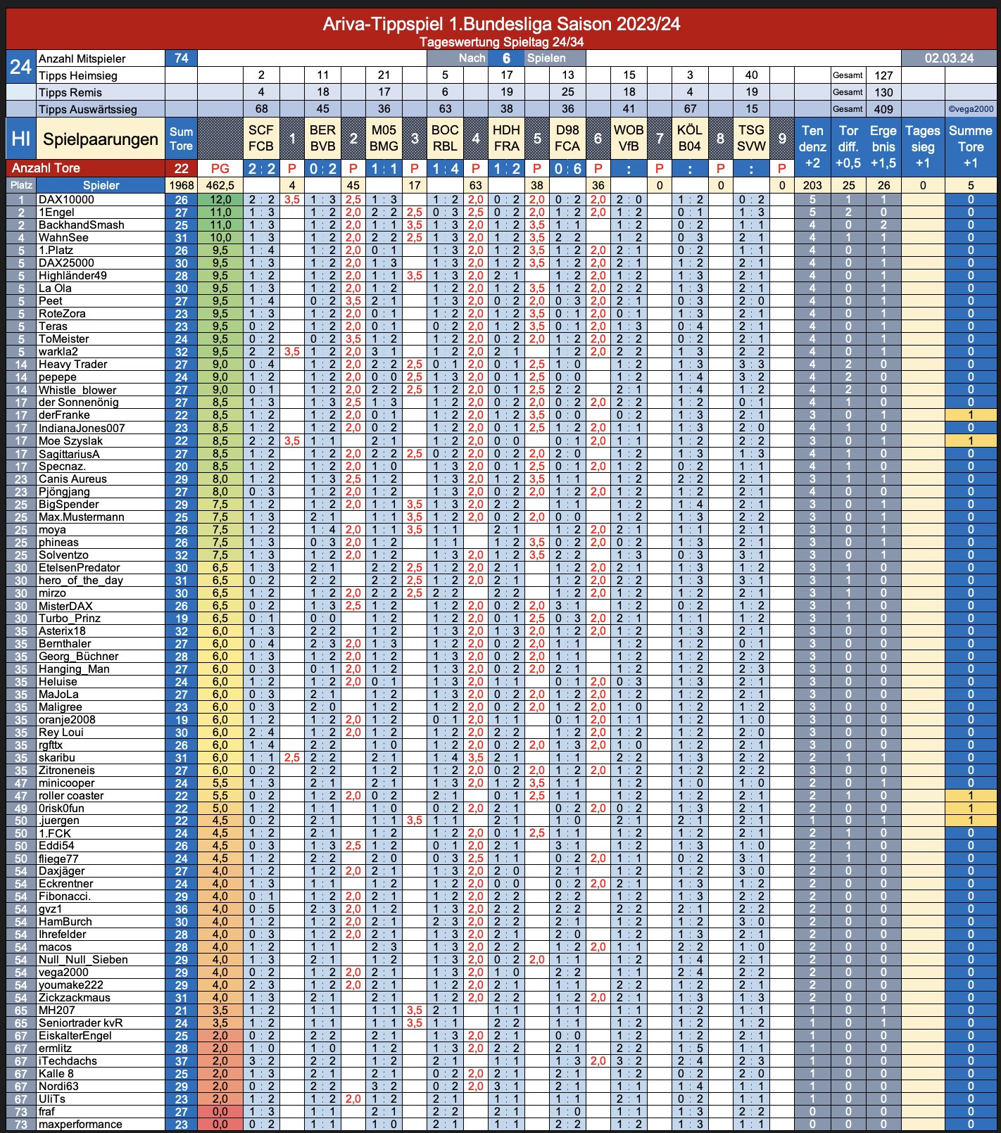1001x1133 pixels.
Task: Click the 'D98 FCA' match header
Action: [567, 139]
